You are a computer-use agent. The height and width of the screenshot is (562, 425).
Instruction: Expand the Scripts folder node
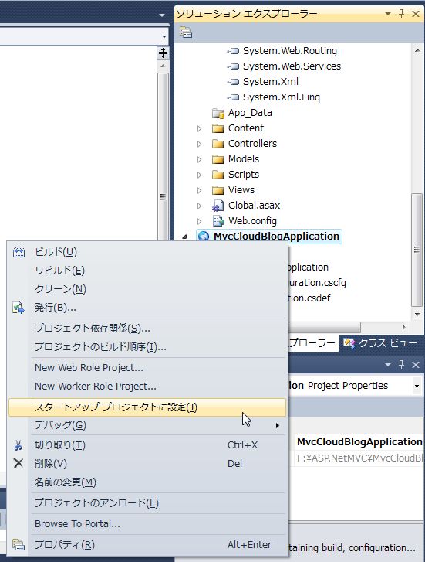click(x=200, y=175)
